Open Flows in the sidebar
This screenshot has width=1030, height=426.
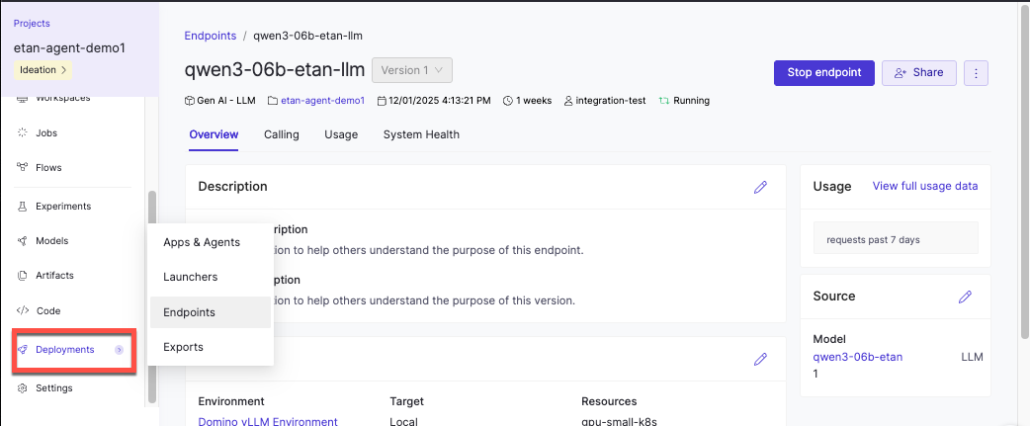coord(48,167)
